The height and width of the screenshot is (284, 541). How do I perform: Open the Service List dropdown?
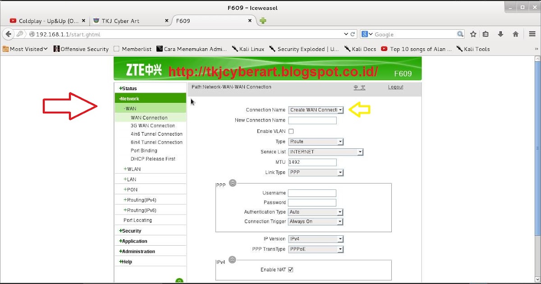pos(326,152)
